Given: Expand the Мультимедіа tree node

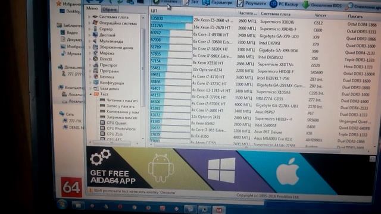Looking at the screenshot, I should coord(89,41).
